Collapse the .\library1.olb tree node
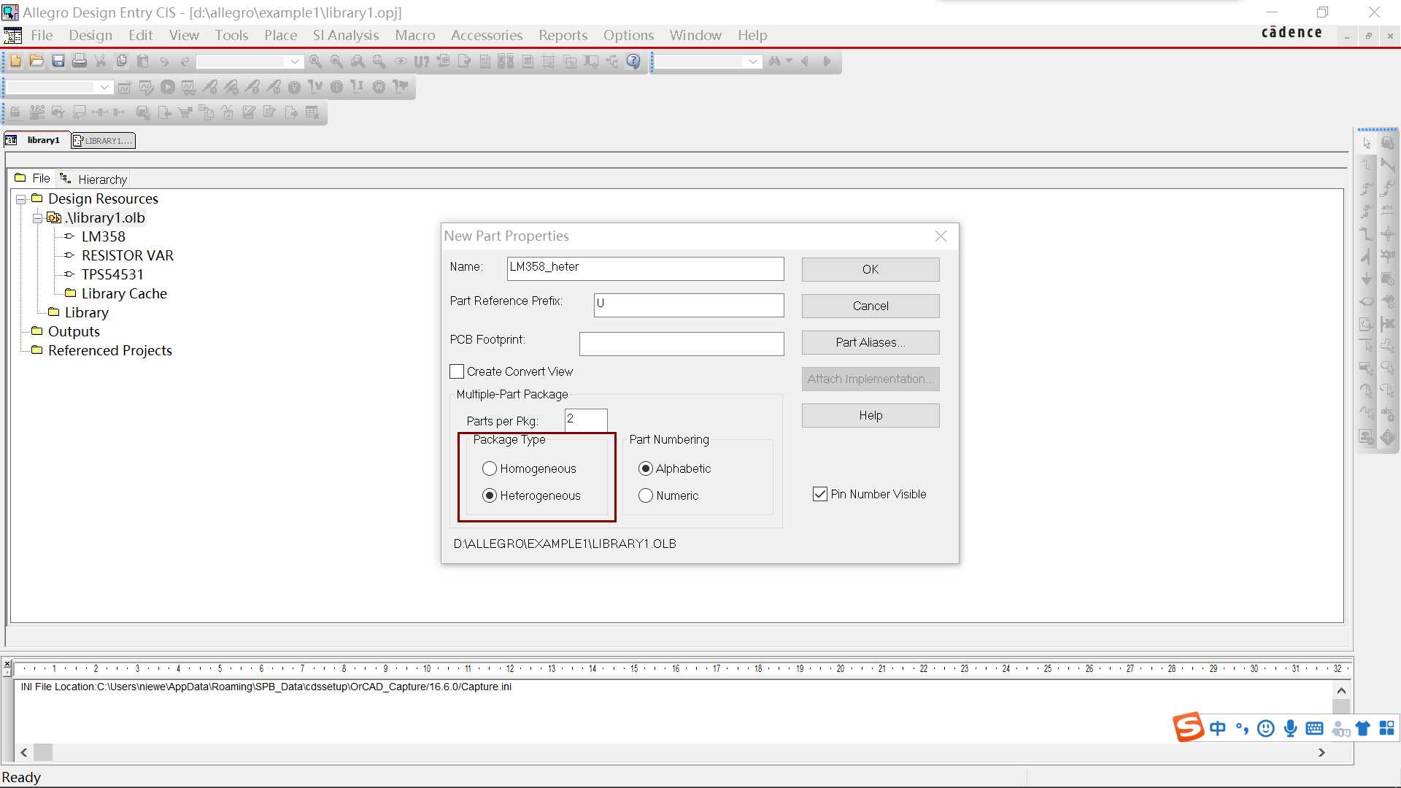1401x788 pixels. (37, 218)
